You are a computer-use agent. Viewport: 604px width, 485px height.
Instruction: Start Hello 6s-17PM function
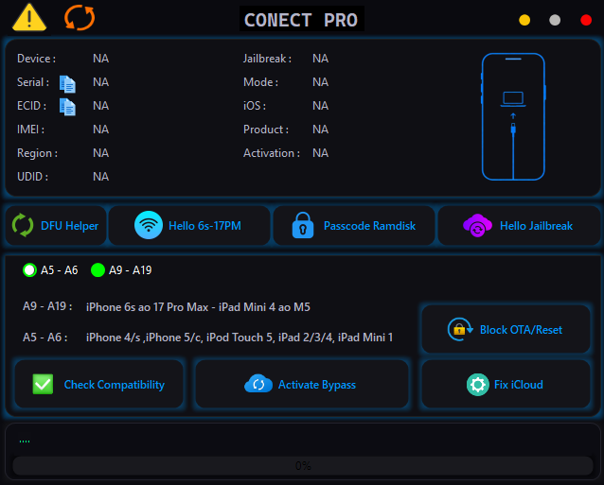189,225
